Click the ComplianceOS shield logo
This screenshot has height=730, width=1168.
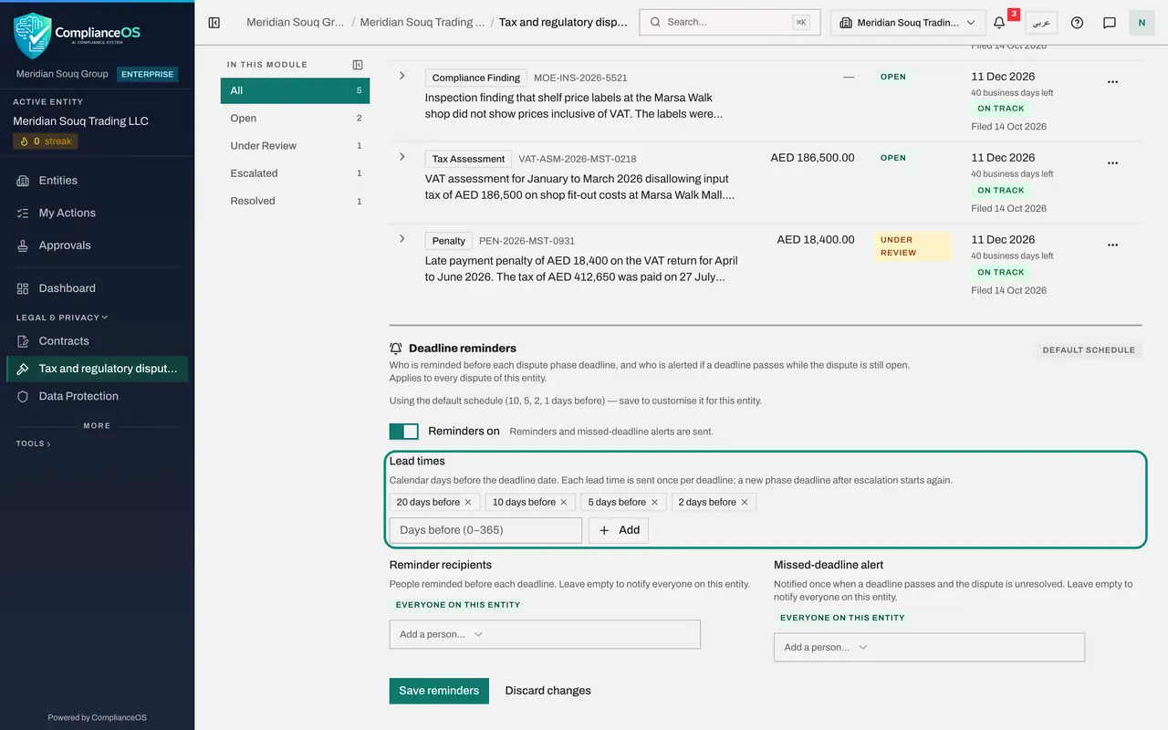[x=33, y=36]
